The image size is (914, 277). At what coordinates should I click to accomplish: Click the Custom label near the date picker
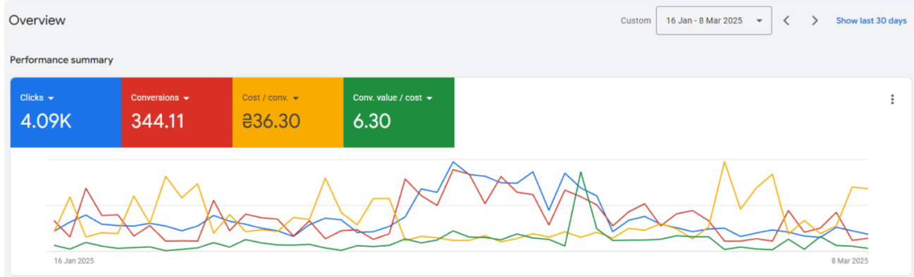pos(636,20)
